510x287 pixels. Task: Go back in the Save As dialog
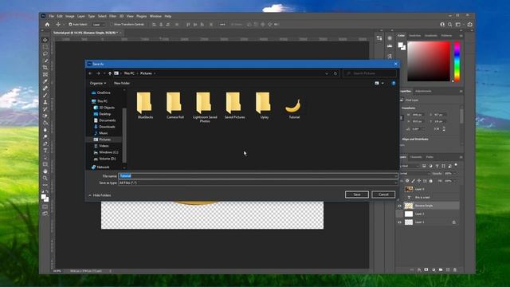[90, 73]
